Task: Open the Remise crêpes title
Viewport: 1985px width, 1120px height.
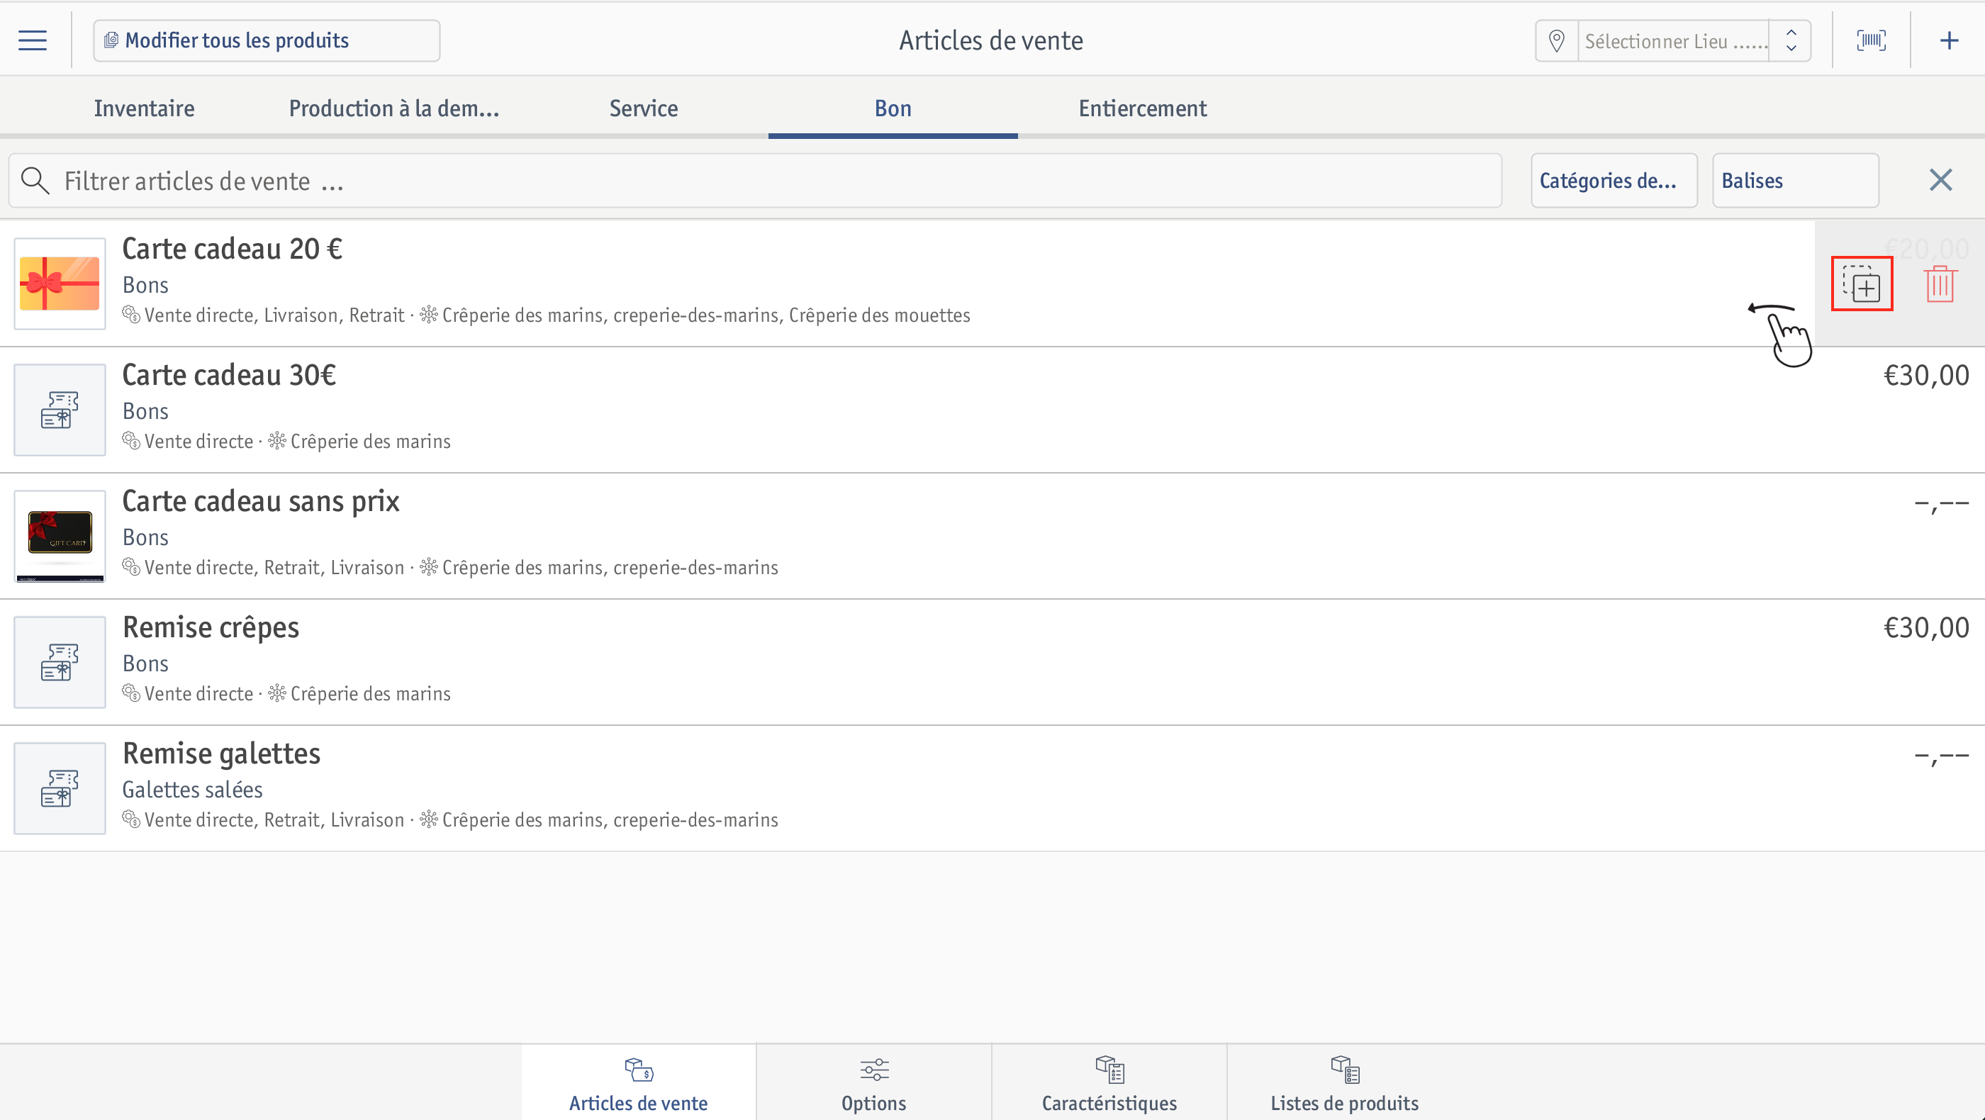Action: 211,628
